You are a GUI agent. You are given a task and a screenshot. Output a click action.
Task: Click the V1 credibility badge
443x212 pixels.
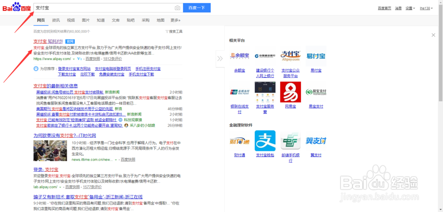click(x=80, y=59)
